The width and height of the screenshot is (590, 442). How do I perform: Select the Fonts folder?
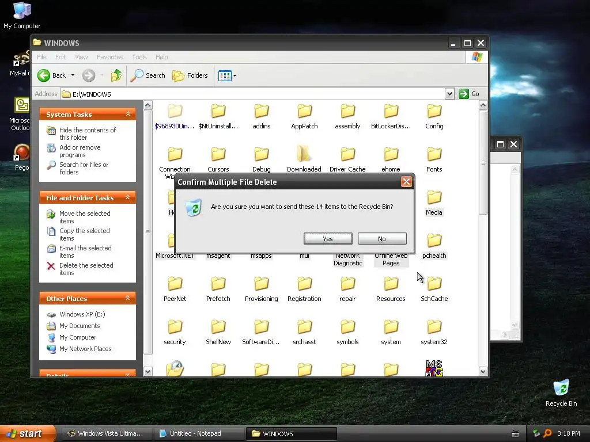(x=434, y=160)
